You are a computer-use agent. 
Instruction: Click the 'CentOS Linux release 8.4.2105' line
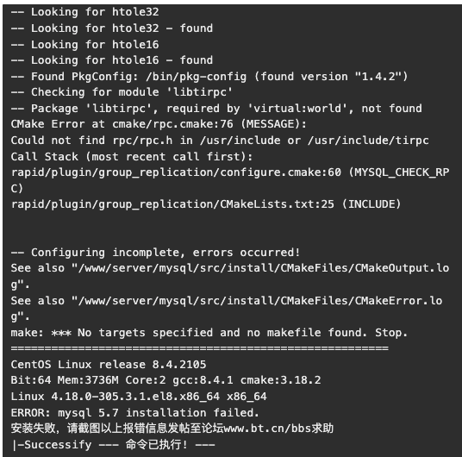109,365
